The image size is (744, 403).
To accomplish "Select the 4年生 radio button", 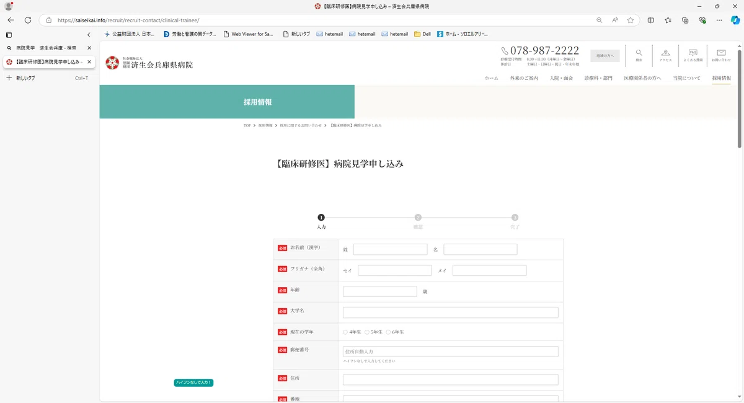I will coord(345,332).
